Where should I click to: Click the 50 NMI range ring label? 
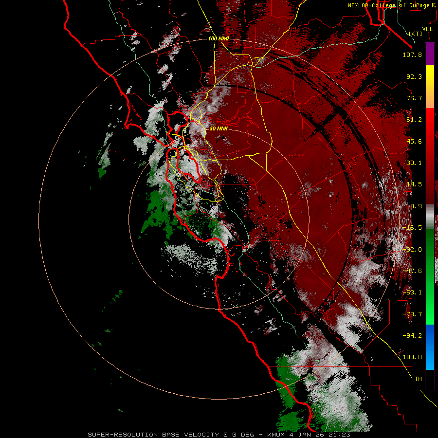pyautogui.click(x=219, y=128)
